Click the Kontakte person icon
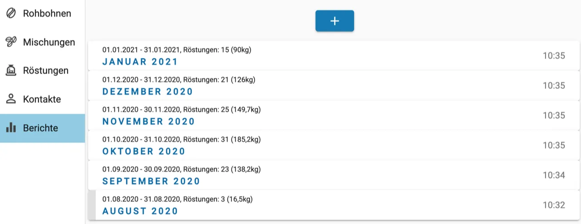The width and height of the screenshot is (581, 224). click(x=11, y=99)
